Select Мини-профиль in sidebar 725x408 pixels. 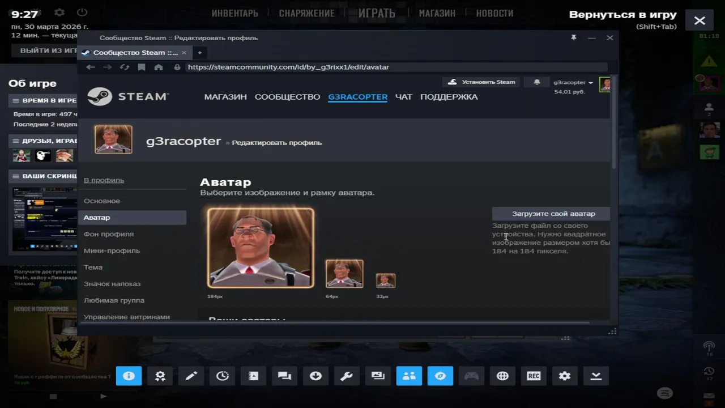click(112, 250)
